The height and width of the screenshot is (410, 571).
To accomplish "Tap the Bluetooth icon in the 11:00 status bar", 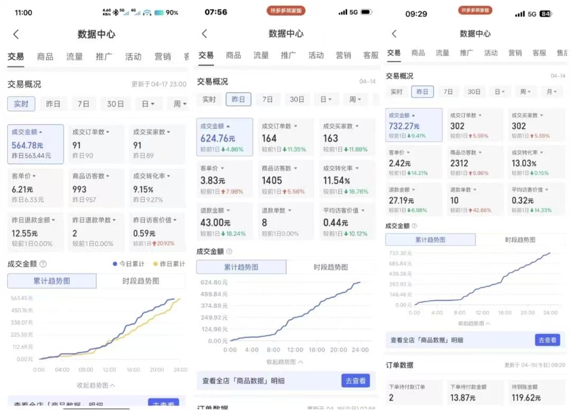I will coord(115,12).
